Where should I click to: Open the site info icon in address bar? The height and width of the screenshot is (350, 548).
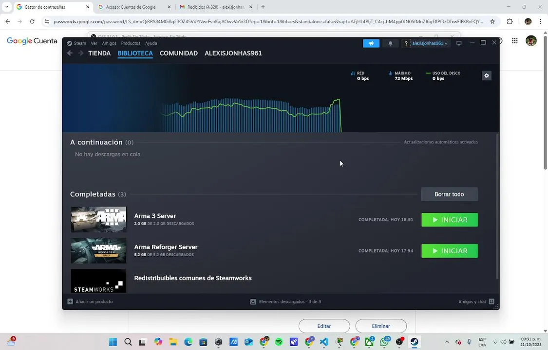pos(47,21)
